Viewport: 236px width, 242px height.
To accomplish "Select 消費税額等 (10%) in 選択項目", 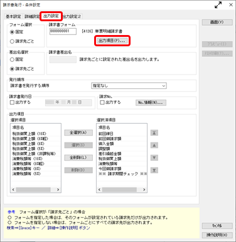I will click(36, 159).
